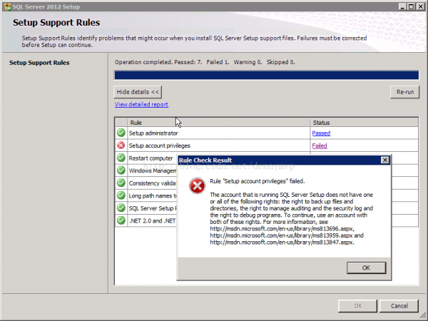The width and height of the screenshot is (428, 321).
Task: Click the green check icon for SQL Server Setup row
Action: 121,208
